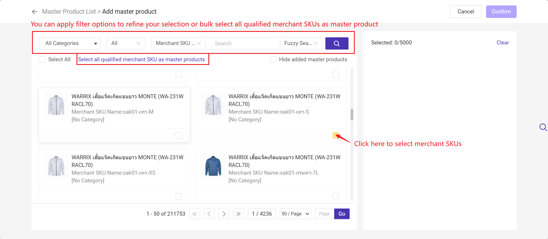Click Merchant SKU Name:oak01-เทา-XS text
The height and width of the screenshot is (239, 548).
point(114,173)
